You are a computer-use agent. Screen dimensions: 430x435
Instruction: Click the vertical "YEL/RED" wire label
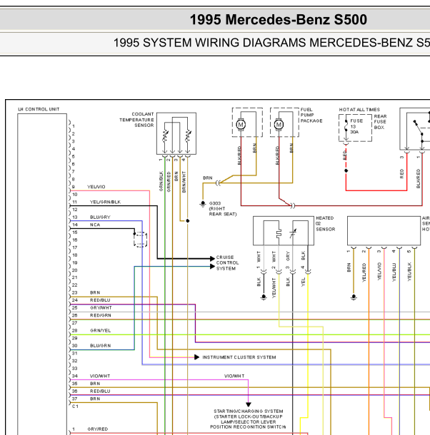coord(364,272)
